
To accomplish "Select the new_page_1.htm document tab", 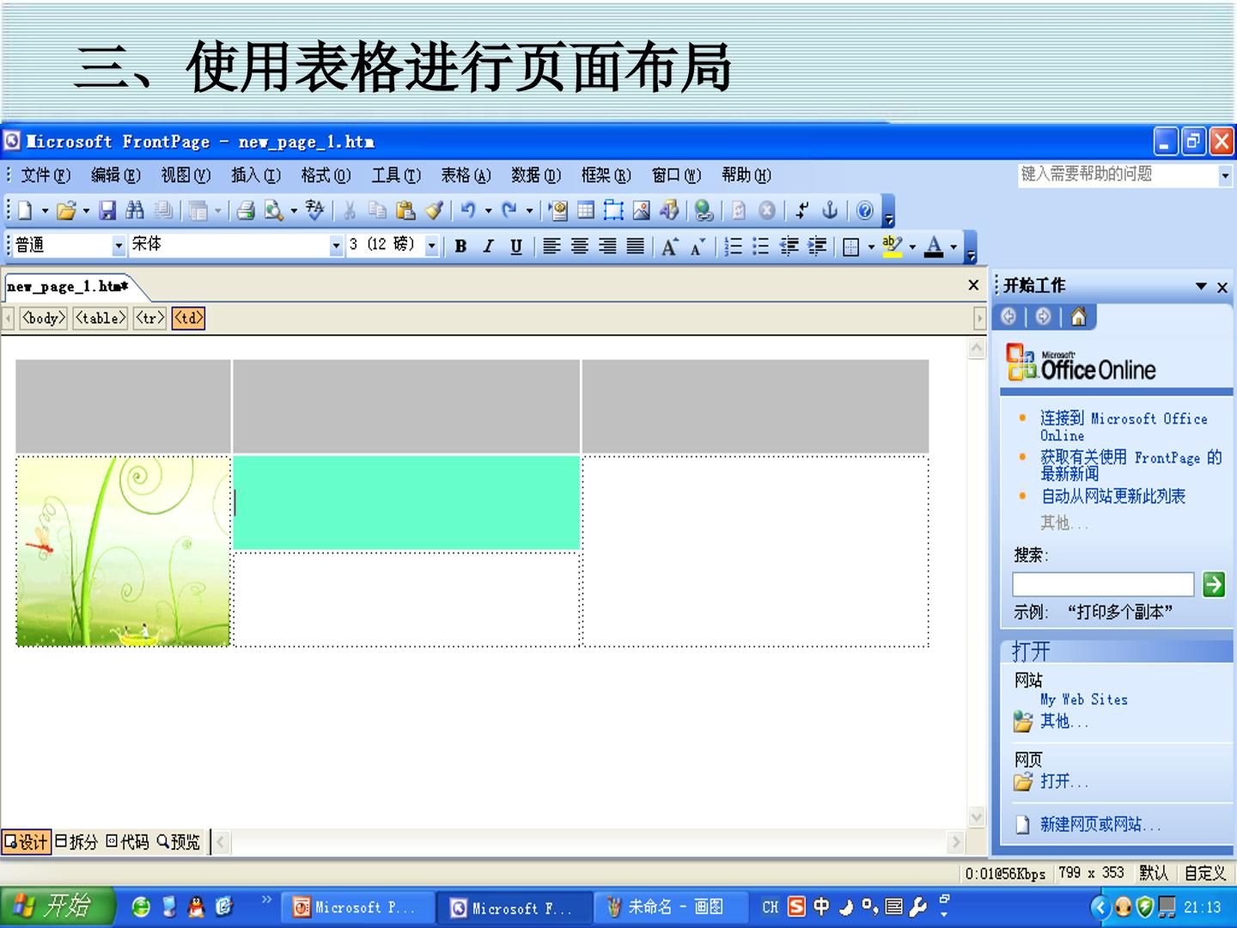I will (x=67, y=286).
